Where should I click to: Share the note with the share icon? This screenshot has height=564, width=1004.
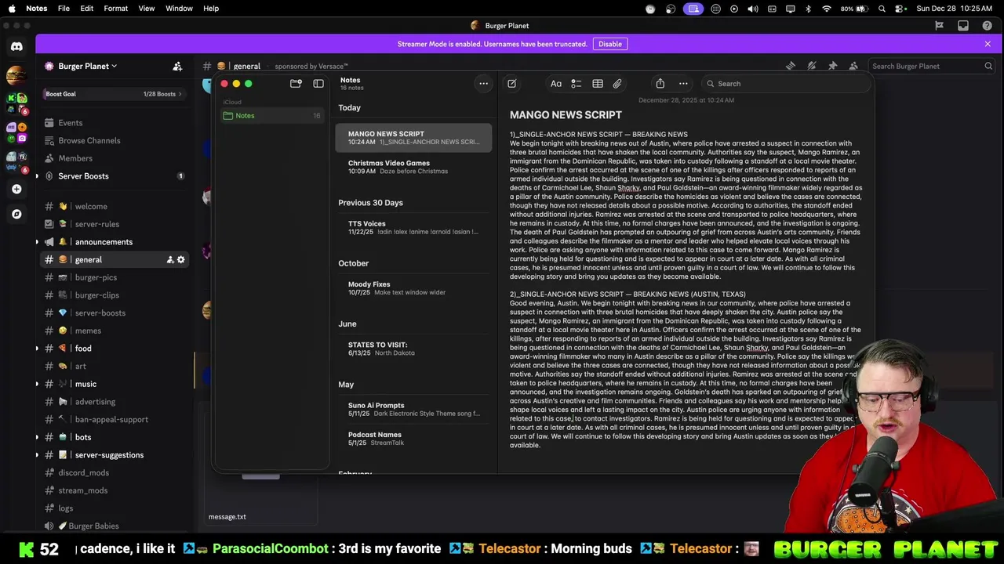pos(660,84)
